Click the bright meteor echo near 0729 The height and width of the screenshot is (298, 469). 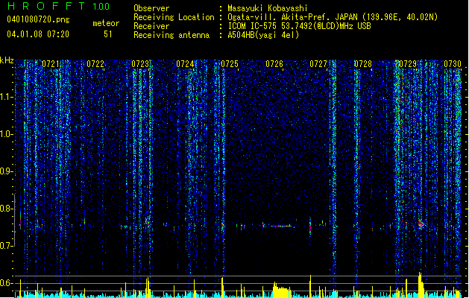(x=421, y=224)
